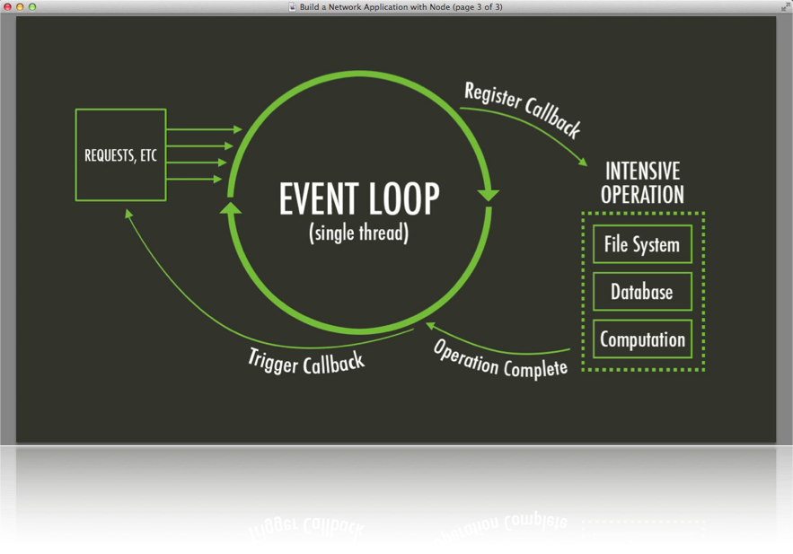Select the File System box
The width and height of the screenshot is (793, 554).
[641, 244]
